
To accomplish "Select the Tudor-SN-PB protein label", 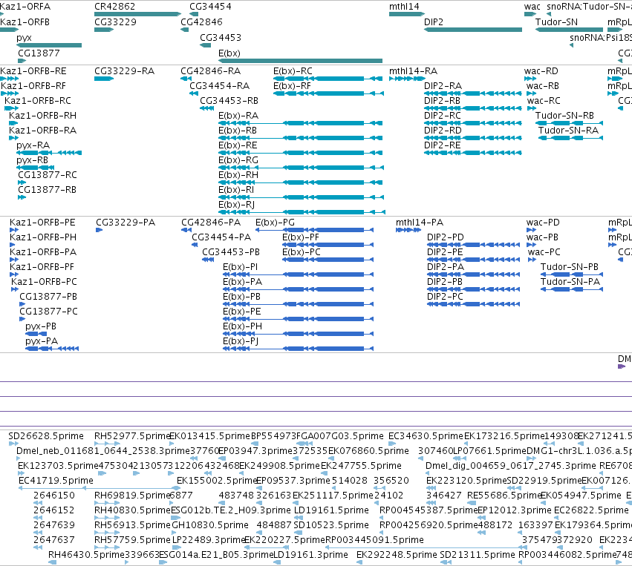I will point(570,267).
